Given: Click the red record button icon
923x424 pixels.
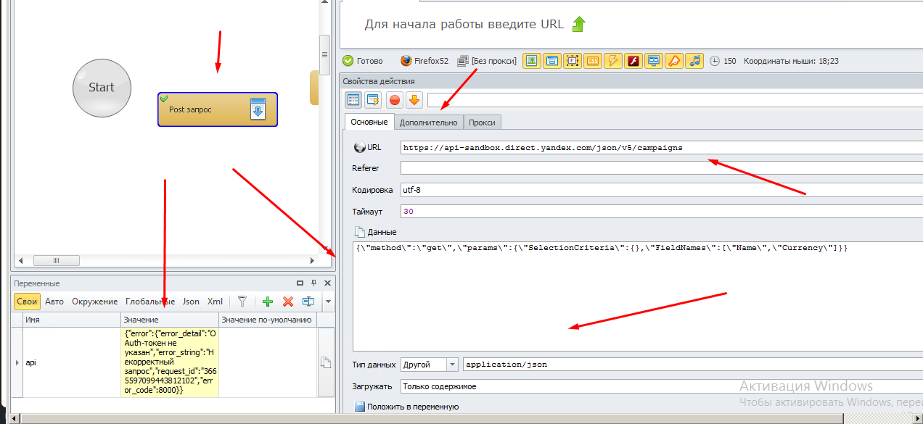Looking at the screenshot, I should pyautogui.click(x=395, y=100).
